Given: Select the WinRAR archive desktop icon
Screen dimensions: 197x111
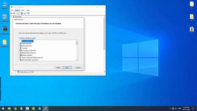Looking at the screenshot, I should point(5,31).
